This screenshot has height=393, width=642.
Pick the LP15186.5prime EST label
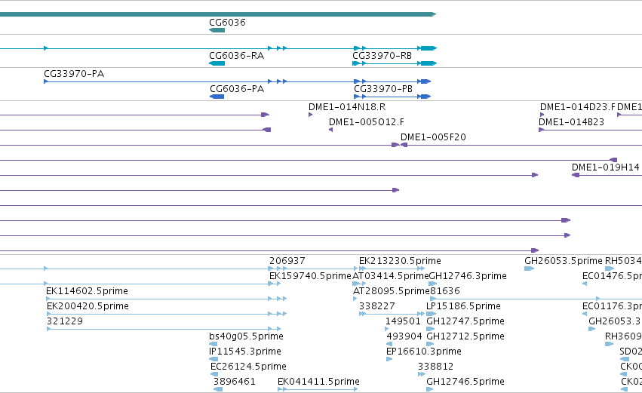tap(463, 306)
